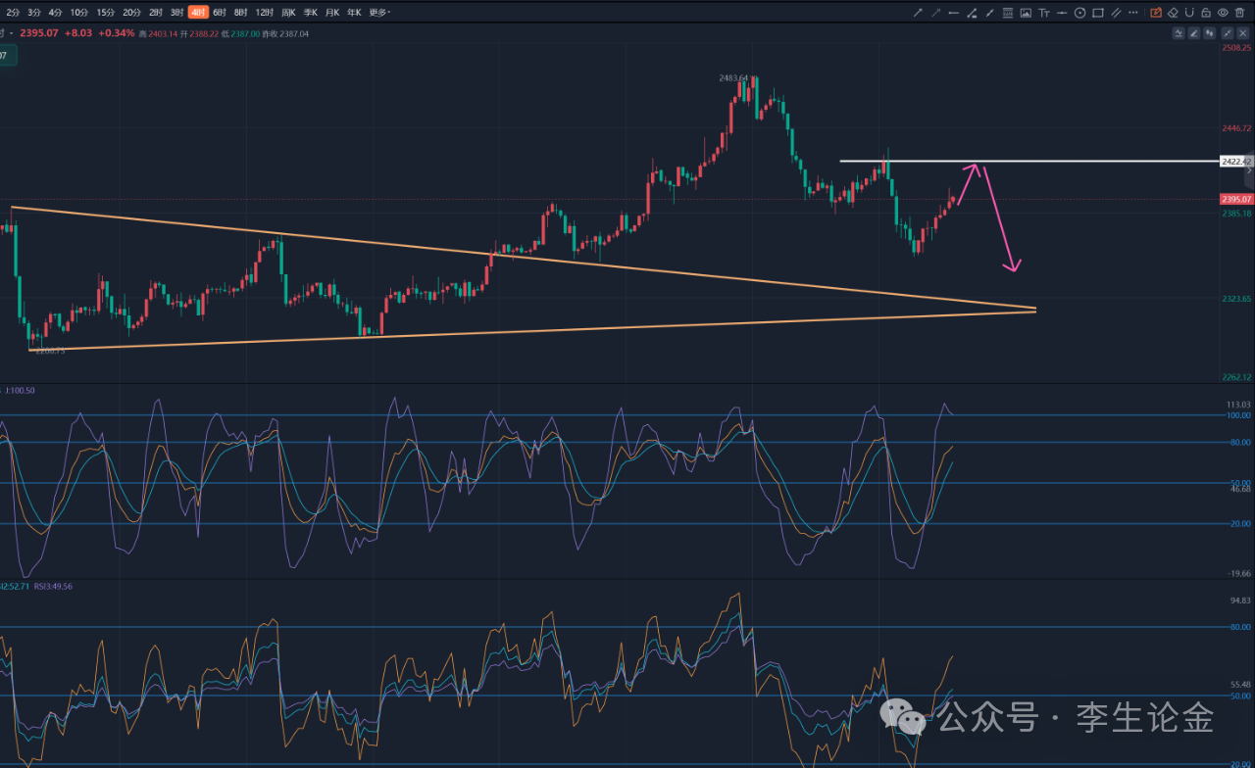This screenshot has height=768, width=1255.
Task: Switch to the 3时 timeframe
Action: click(x=176, y=13)
